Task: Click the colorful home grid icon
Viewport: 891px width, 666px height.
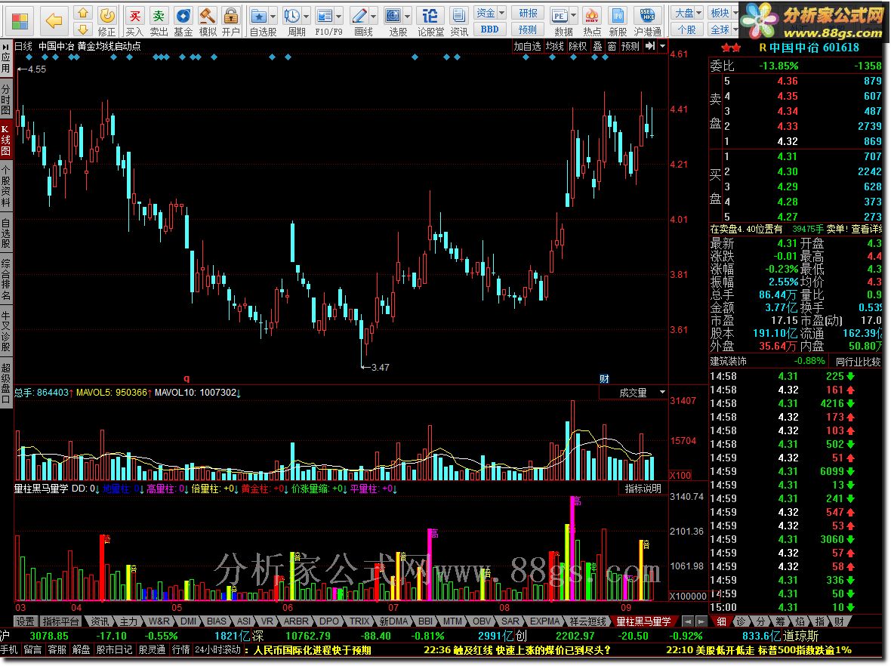Action: click(20, 22)
